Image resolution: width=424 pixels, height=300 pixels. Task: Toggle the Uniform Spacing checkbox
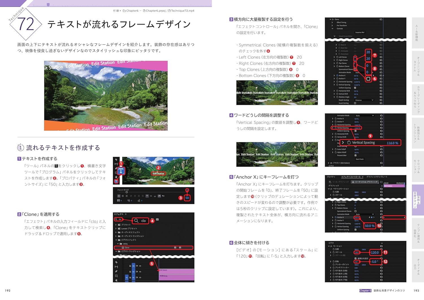click(355, 88)
